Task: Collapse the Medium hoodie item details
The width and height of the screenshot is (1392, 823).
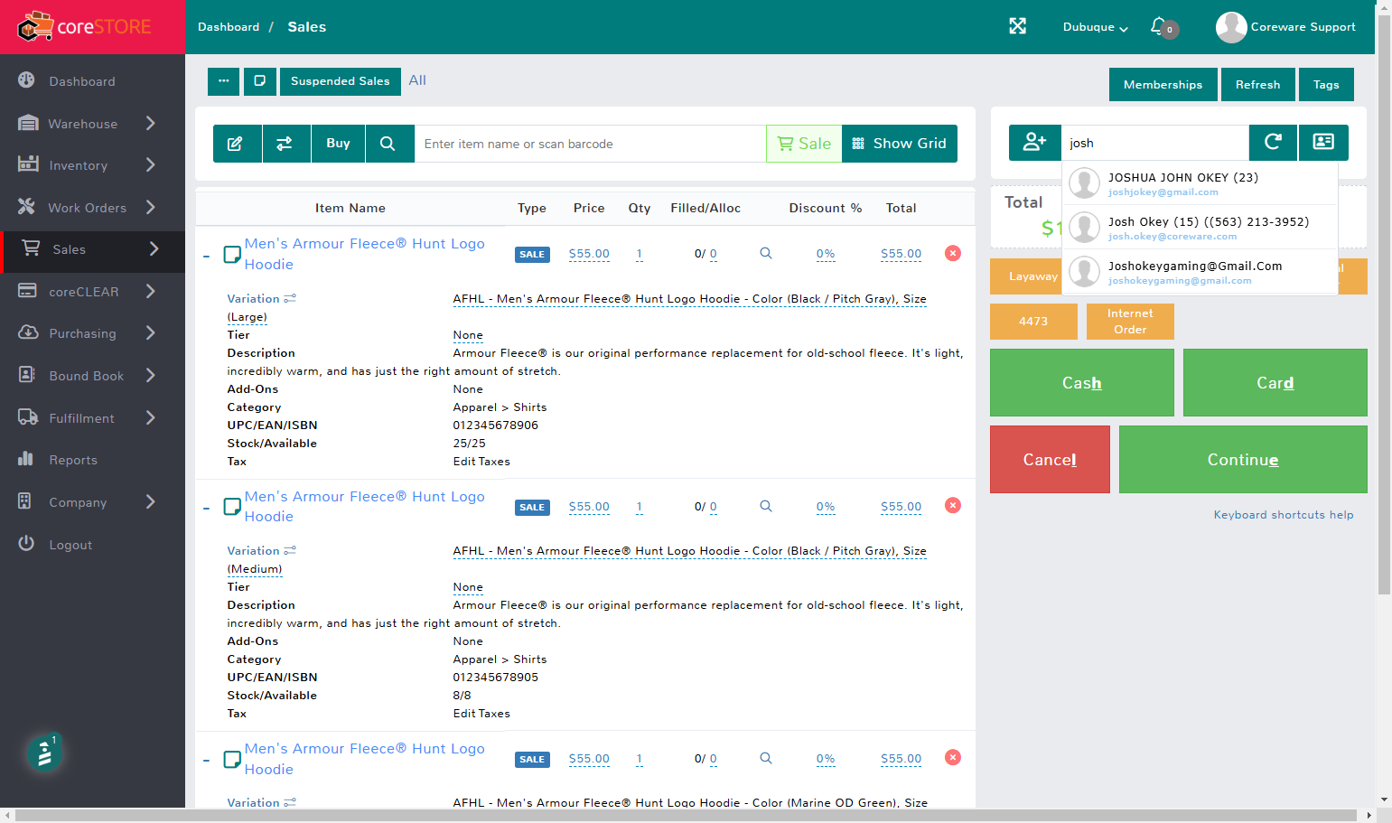Action: point(206,509)
